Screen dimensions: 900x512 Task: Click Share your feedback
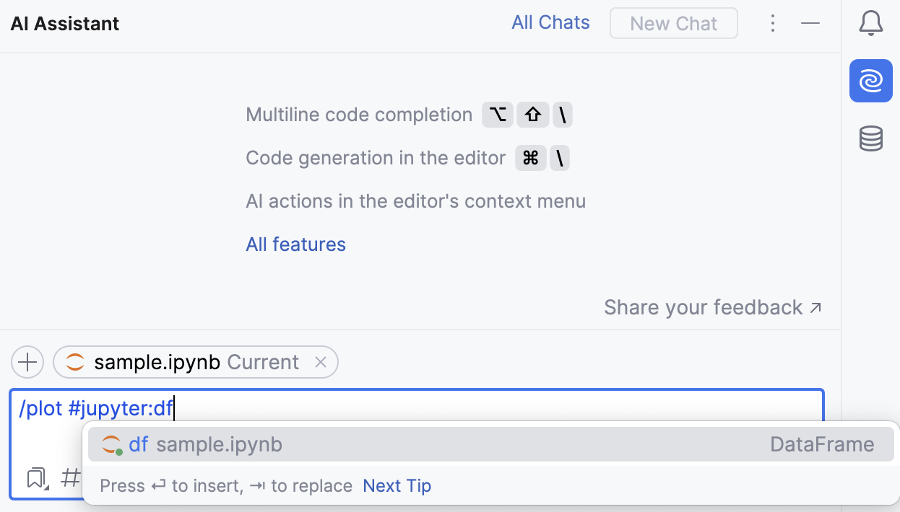pos(706,306)
